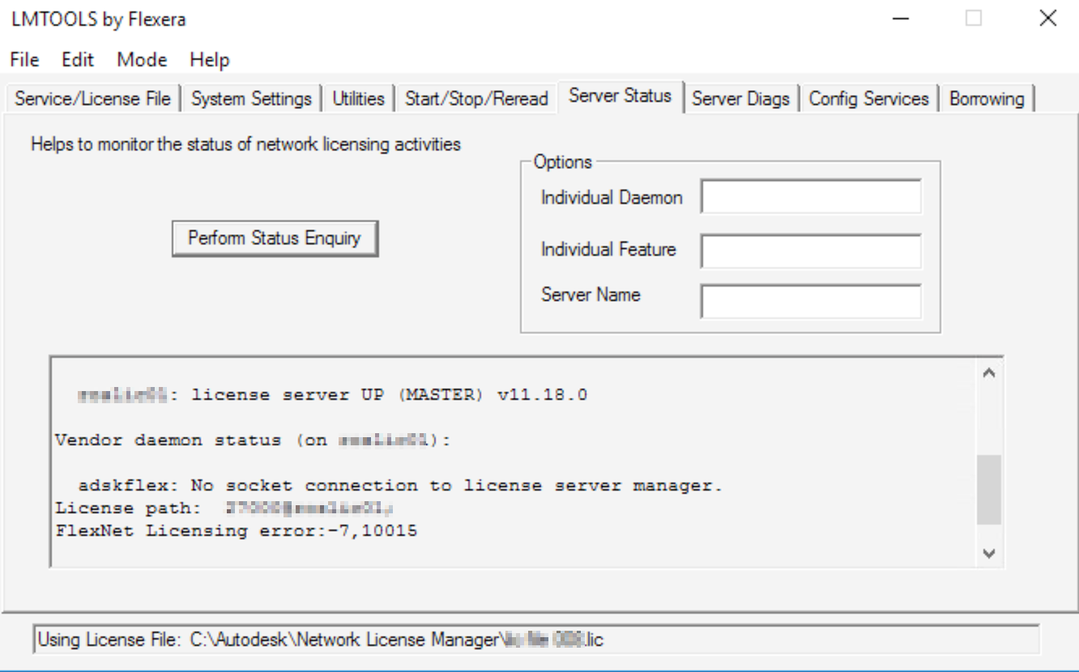Open the Edit menu

tap(77, 60)
